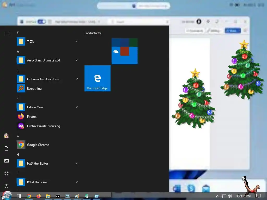
Task: Click the E letter header in app list
Action: click(17, 70)
